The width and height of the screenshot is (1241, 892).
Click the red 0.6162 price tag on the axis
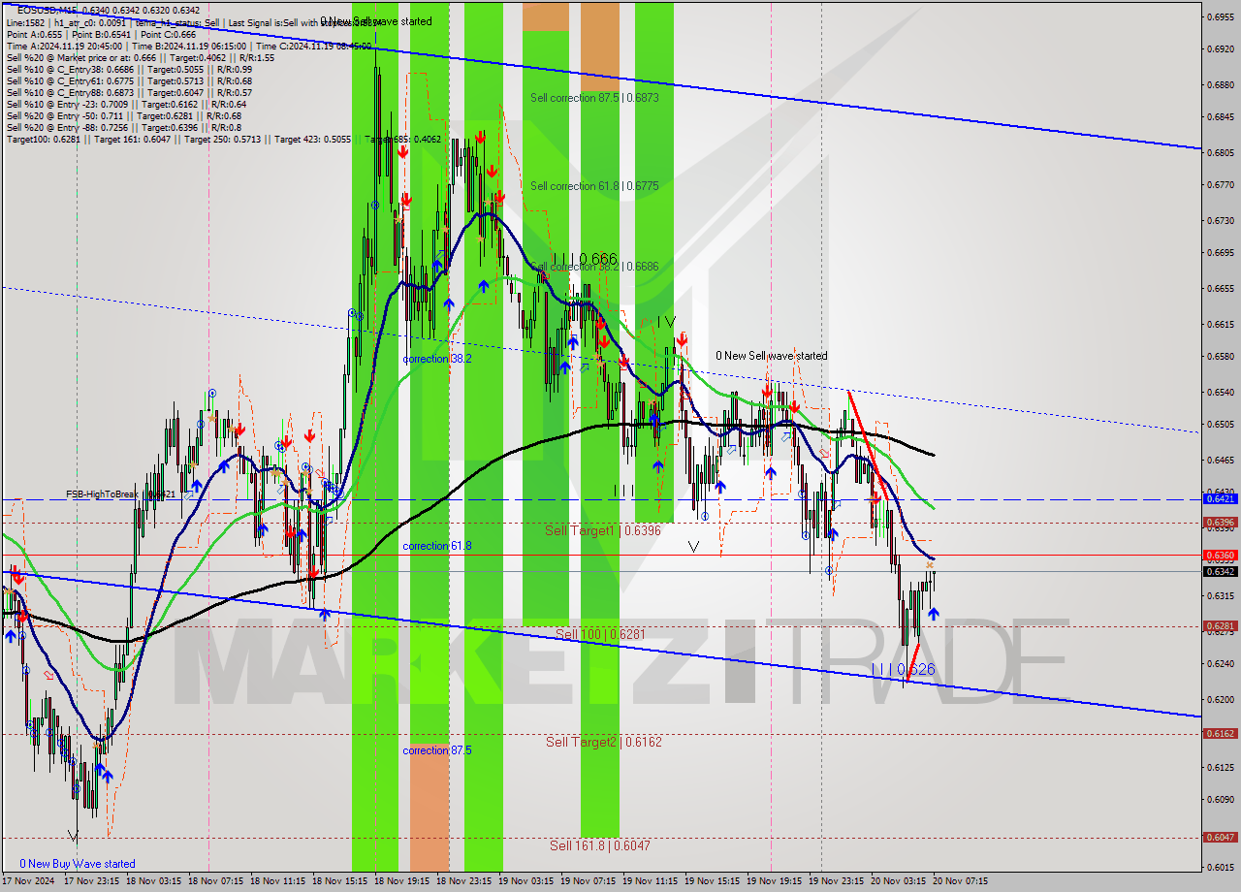1220,733
